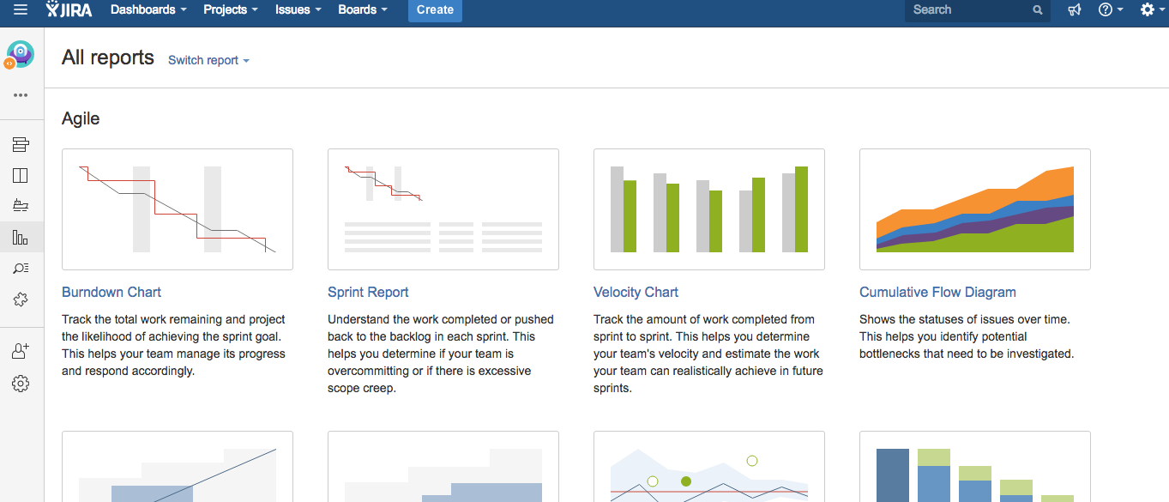This screenshot has width=1169, height=502.
Task: Open the Add-ons puzzle piece icon
Action: (21, 299)
